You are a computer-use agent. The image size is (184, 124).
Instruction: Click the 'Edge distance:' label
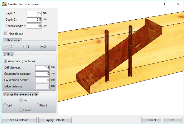14,86
